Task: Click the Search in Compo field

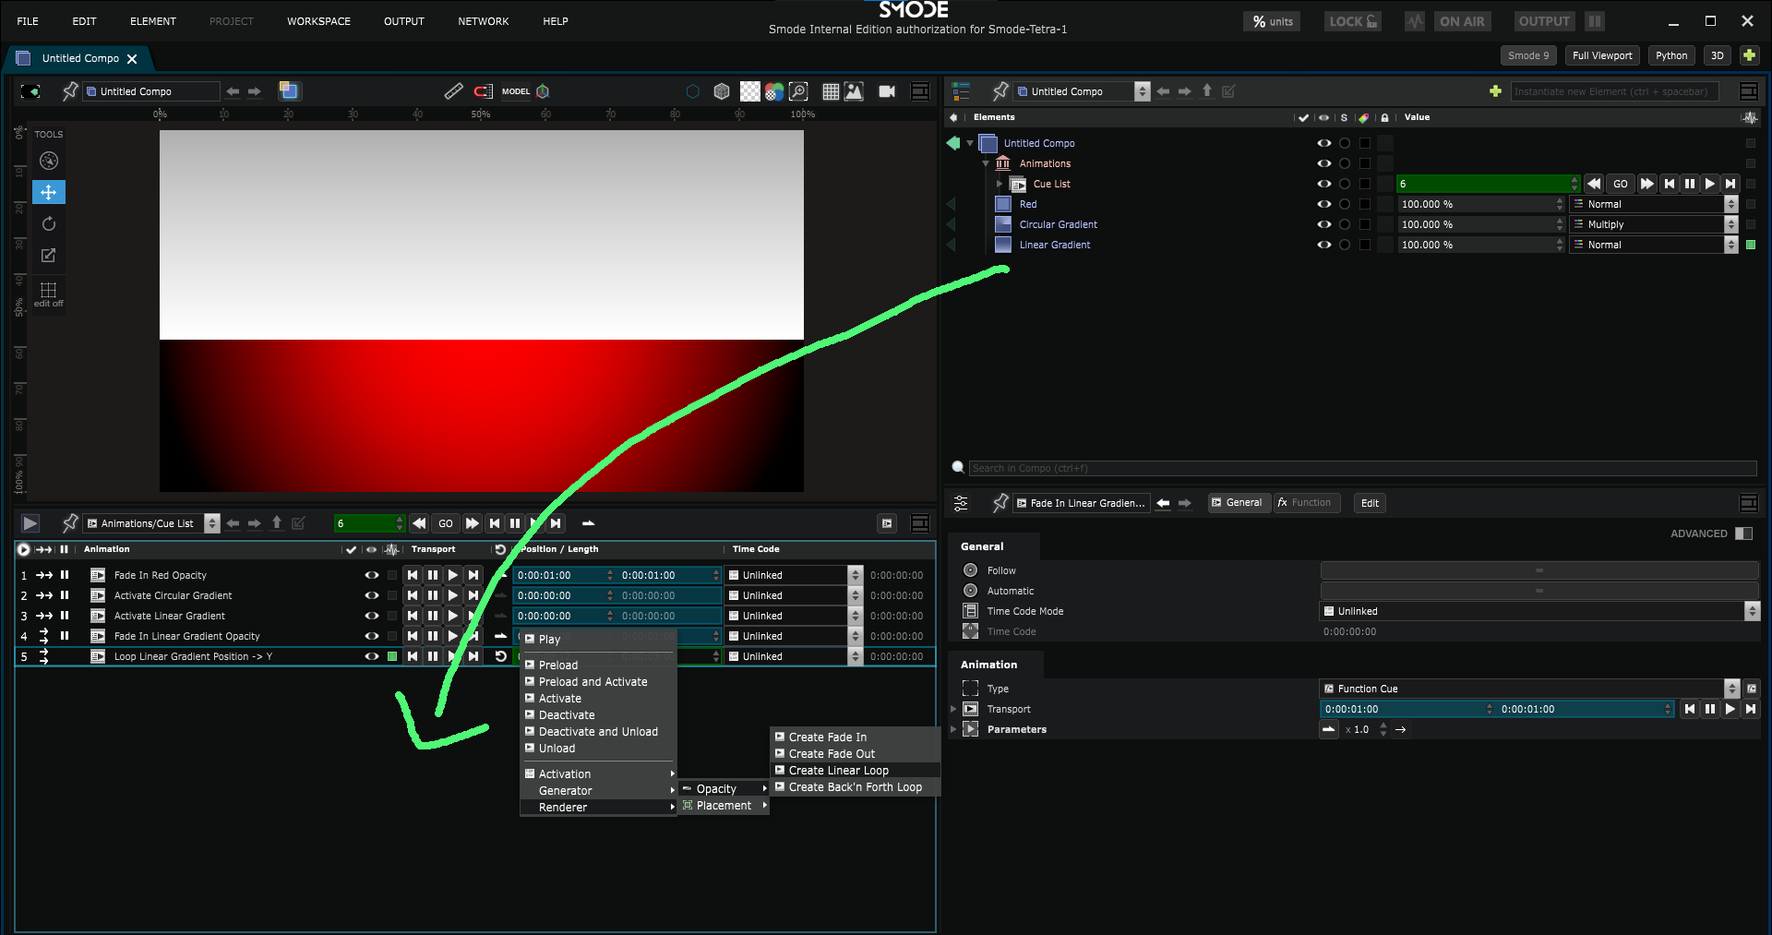Action: pos(1360,468)
